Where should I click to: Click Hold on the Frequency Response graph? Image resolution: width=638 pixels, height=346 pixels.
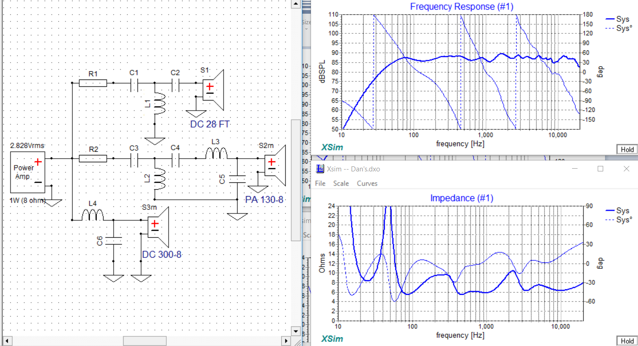pos(627,149)
